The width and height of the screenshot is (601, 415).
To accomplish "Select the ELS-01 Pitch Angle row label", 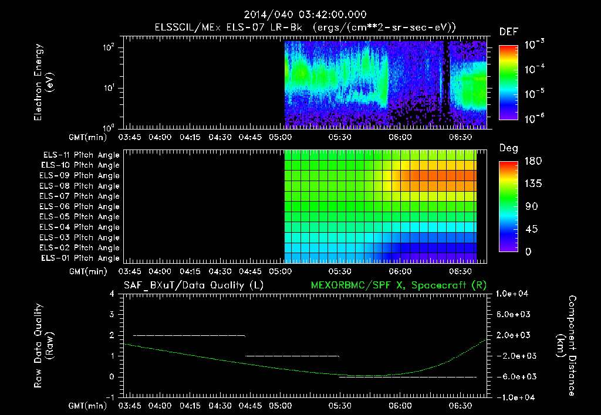I will pyautogui.click(x=80, y=258).
